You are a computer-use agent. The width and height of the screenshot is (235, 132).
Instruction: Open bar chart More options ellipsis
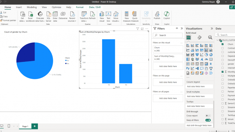[147, 29]
